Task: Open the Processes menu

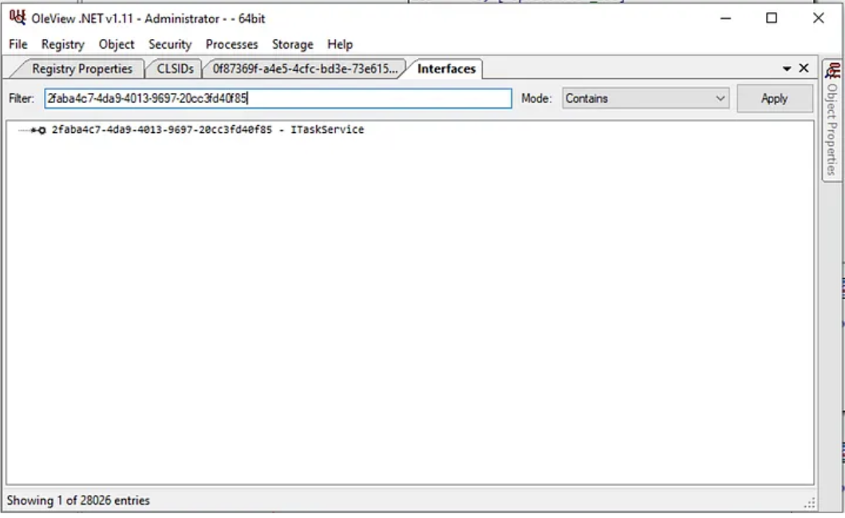Action: click(231, 45)
